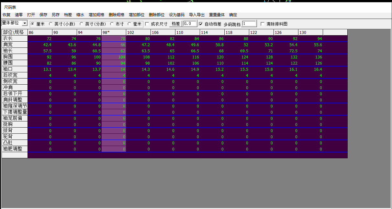Open the 保存 menu item

pyautogui.click(x=43, y=15)
